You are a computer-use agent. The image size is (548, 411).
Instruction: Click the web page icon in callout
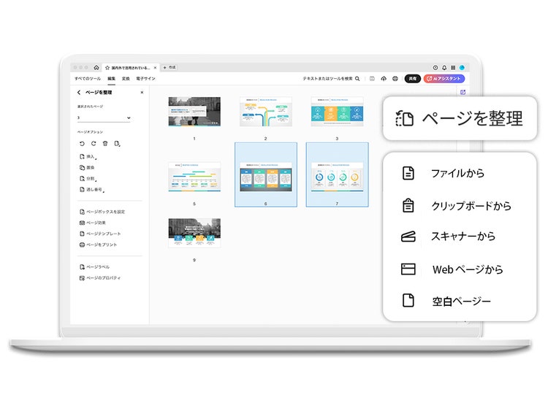(408, 269)
